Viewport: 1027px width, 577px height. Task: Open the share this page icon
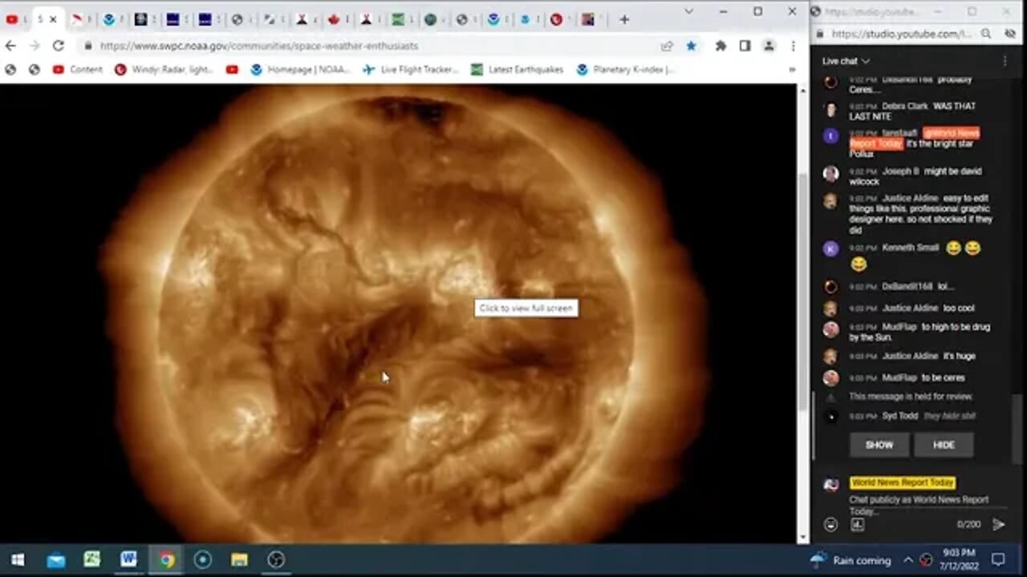(667, 46)
